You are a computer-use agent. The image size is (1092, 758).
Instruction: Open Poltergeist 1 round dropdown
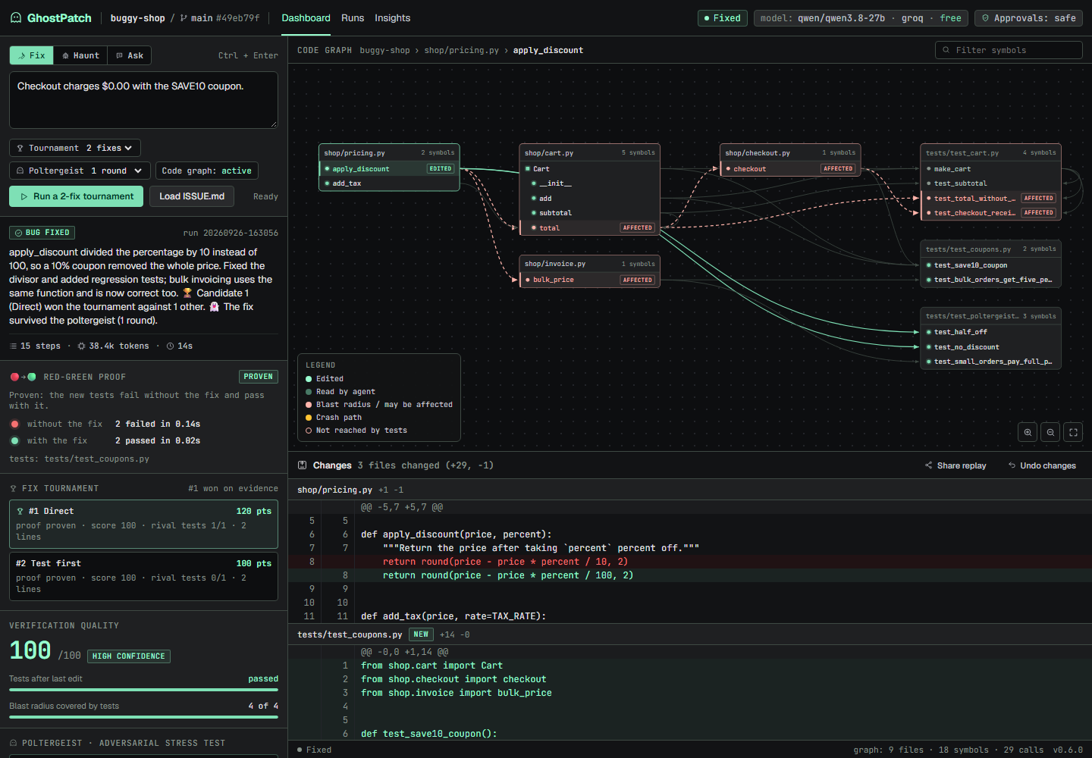click(x=80, y=171)
